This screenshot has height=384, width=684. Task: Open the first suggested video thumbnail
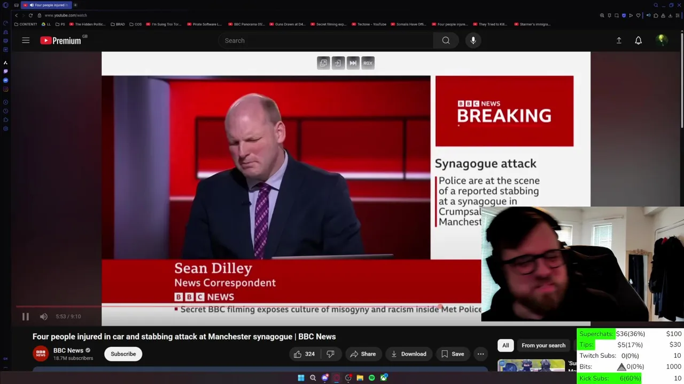tap(531, 365)
